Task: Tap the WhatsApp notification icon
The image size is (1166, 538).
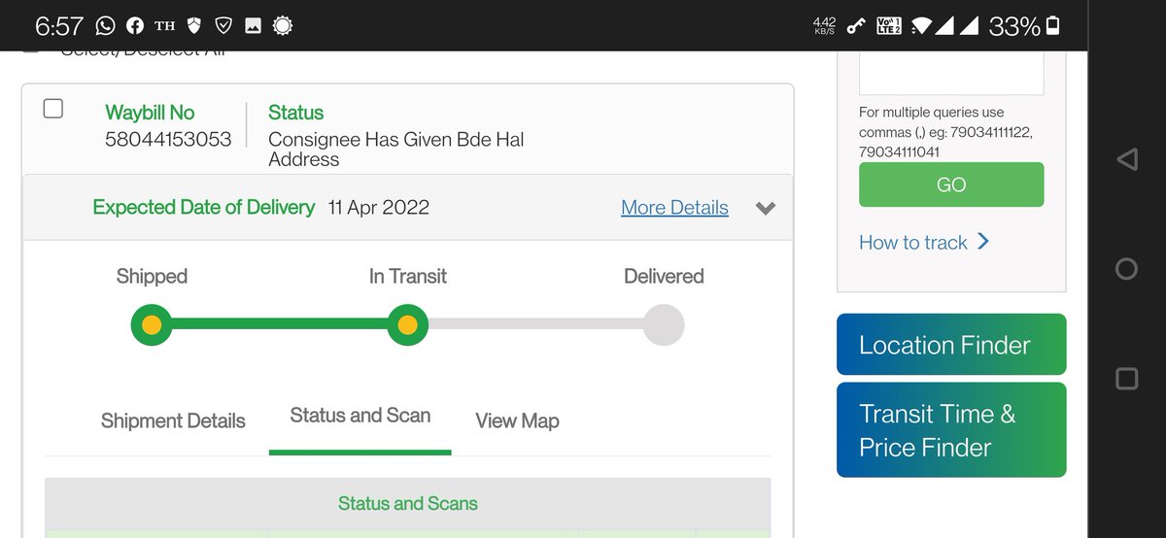Action: pyautogui.click(x=105, y=26)
